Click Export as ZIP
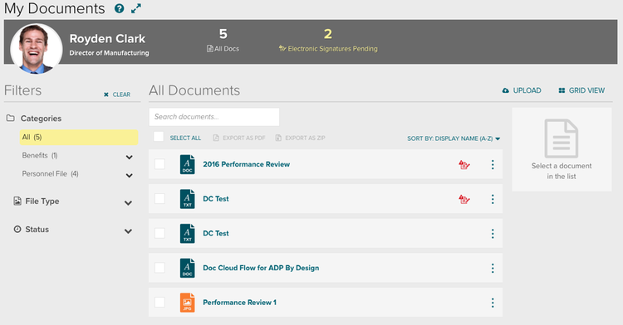This screenshot has height=325, width=623. tap(300, 138)
